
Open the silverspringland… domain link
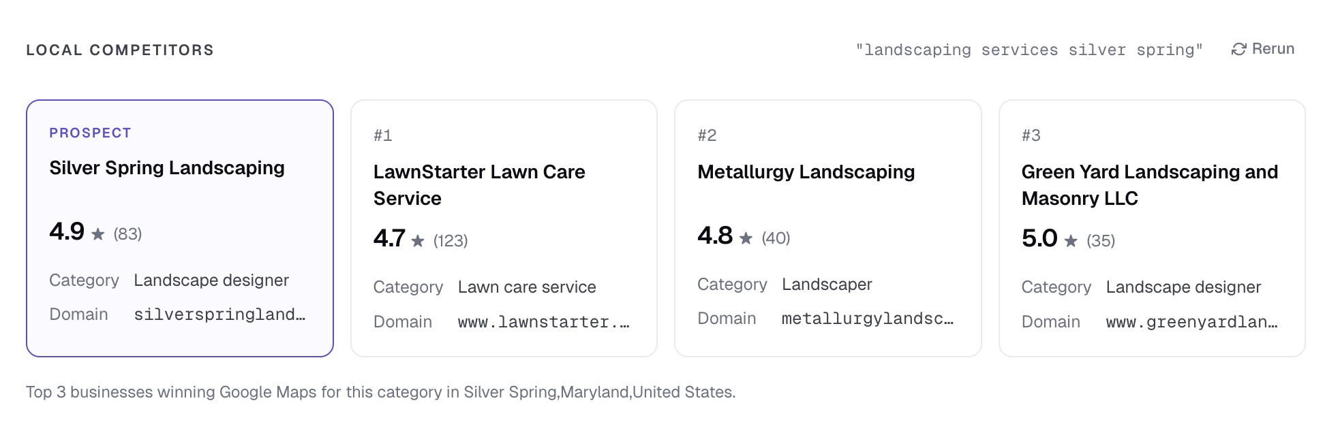(219, 314)
